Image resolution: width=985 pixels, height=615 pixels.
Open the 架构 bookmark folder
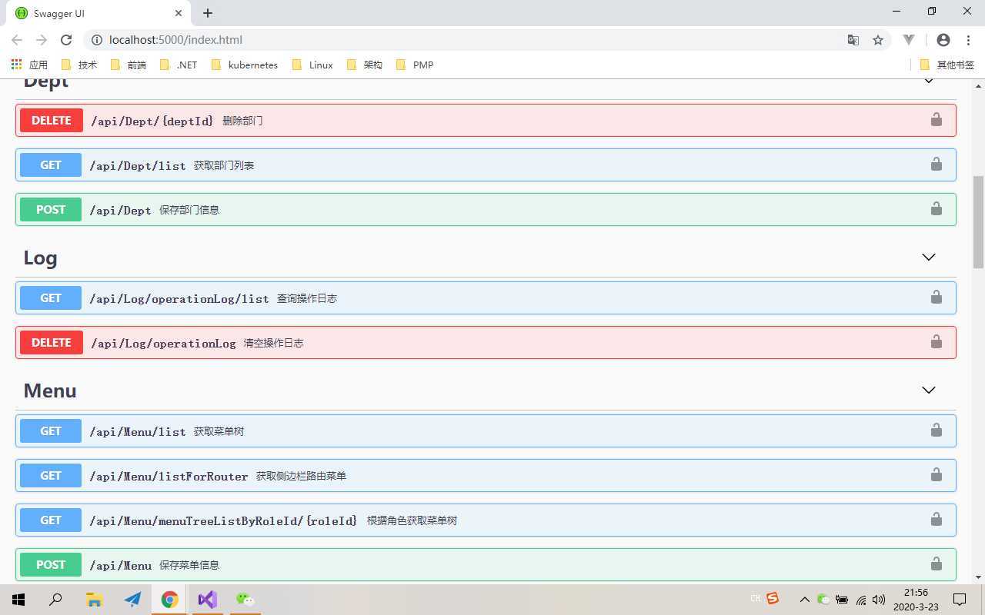click(x=365, y=65)
